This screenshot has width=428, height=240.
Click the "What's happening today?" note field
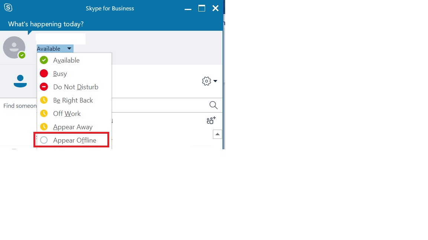[46, 24]
